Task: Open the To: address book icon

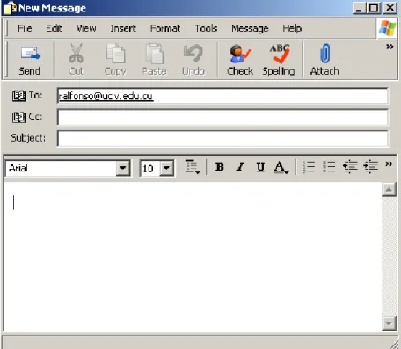Action: [x=18, y=96]
